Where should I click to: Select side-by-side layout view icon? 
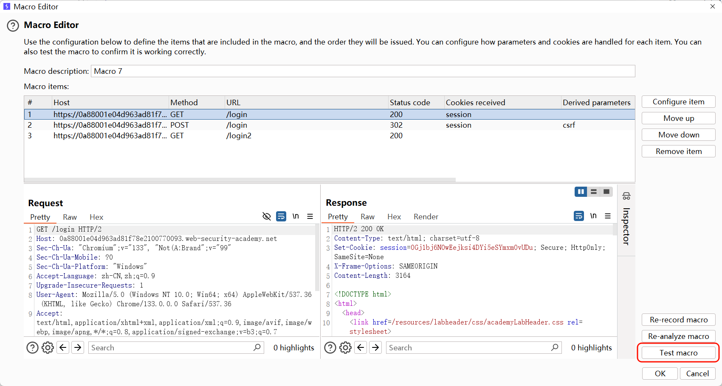click(581, 192)
